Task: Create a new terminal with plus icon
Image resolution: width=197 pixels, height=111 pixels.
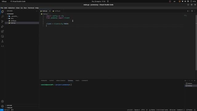Action: tap(185, 80)
